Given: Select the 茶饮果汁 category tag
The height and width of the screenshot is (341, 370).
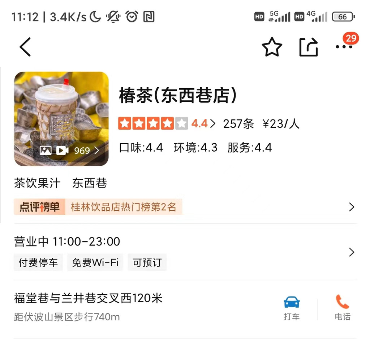Looking at the screenshot, I should pos(37,183).
